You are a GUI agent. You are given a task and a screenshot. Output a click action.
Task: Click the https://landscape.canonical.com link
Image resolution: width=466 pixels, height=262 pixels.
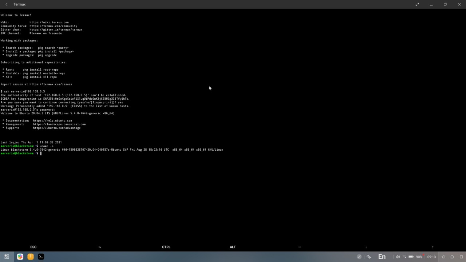pyautogui.click(x=59, y=124)
